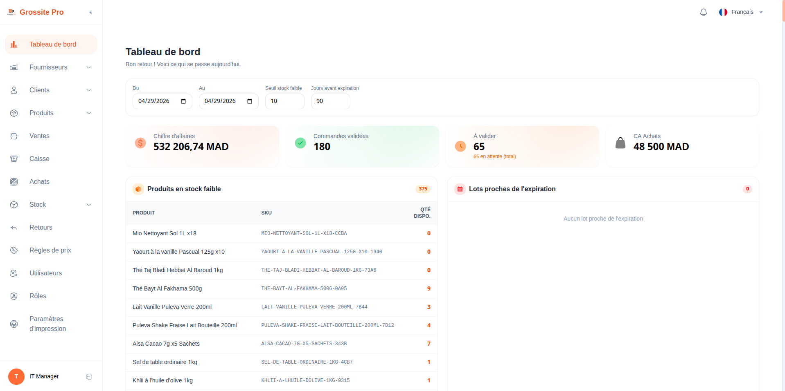
Task: Open Paramètres d'impression menu item
Action: click(x=51, y=324)
